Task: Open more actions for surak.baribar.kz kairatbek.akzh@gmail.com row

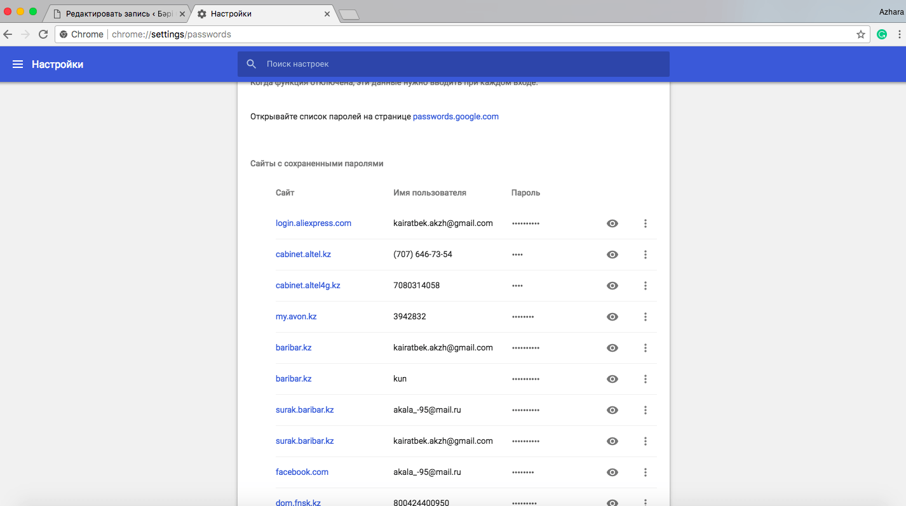Action: 646,441
